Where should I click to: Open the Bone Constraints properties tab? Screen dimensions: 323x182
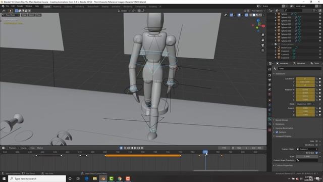pos(270,124)
